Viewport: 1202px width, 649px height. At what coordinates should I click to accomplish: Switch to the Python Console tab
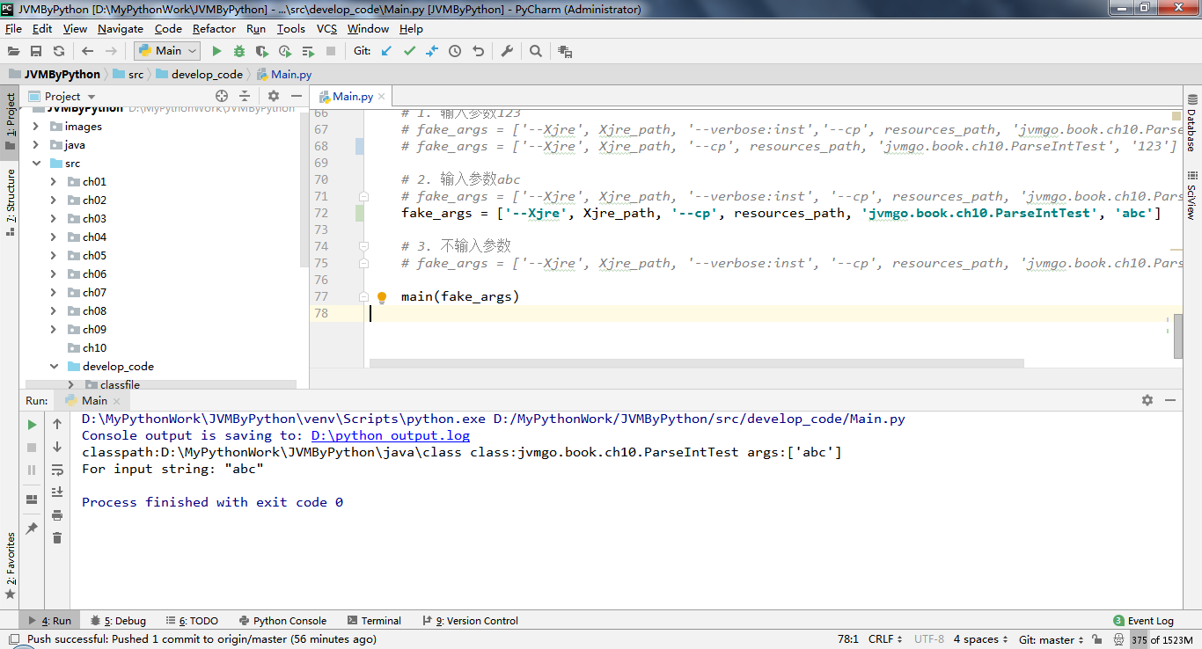click(x=282, y=621)
